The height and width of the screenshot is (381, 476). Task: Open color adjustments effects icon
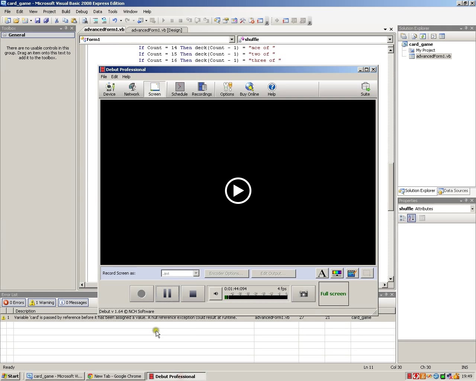pyautogui.click(x=337, y=273)
